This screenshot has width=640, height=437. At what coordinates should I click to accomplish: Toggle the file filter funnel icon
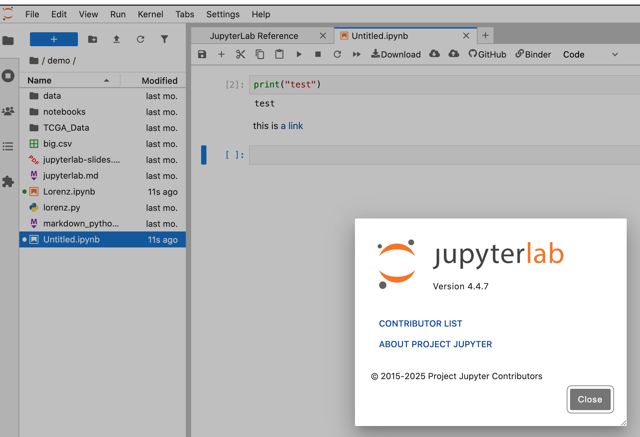click(164, 40)
